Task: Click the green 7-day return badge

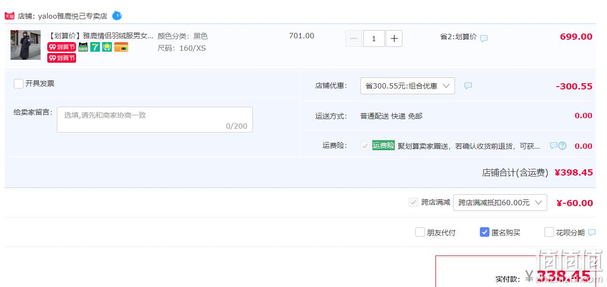Action: coord(95,47)
